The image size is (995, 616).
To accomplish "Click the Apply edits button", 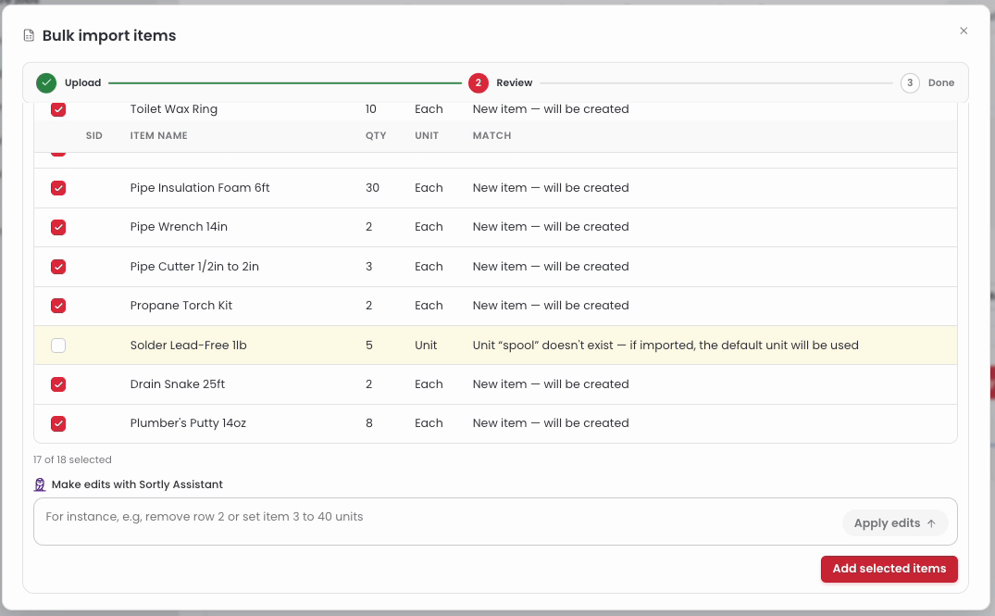I will (895, 523).
